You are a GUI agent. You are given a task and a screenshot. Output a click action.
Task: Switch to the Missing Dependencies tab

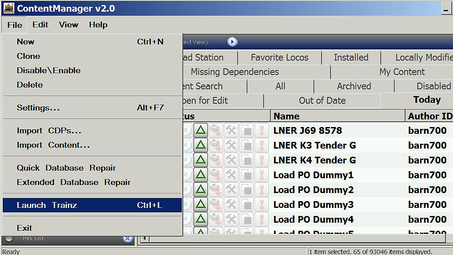coord(234,72)
